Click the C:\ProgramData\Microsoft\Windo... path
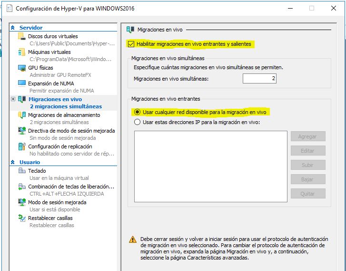The image size is (346, 271). click(70, 59)
